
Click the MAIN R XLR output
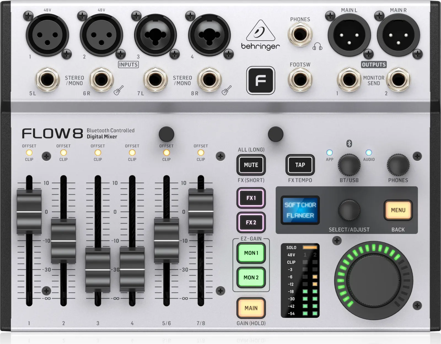(398, 35)
